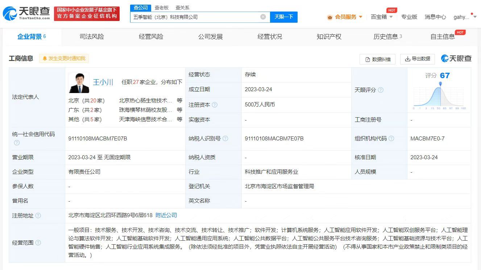The height and width of the screenshot is (270, 481).
Task: Click the 存续 business status value
Action: coord(250,74)
